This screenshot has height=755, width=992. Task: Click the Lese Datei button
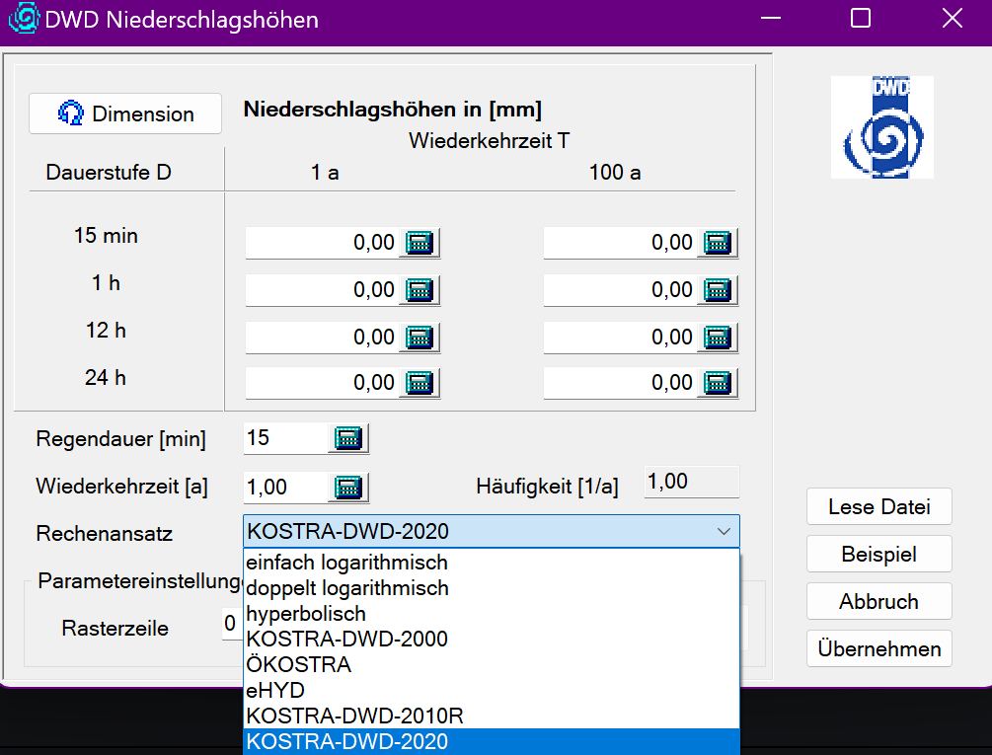coord(878,507)
